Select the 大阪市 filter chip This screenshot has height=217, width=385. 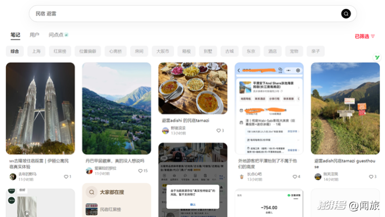tap(163, 51)
